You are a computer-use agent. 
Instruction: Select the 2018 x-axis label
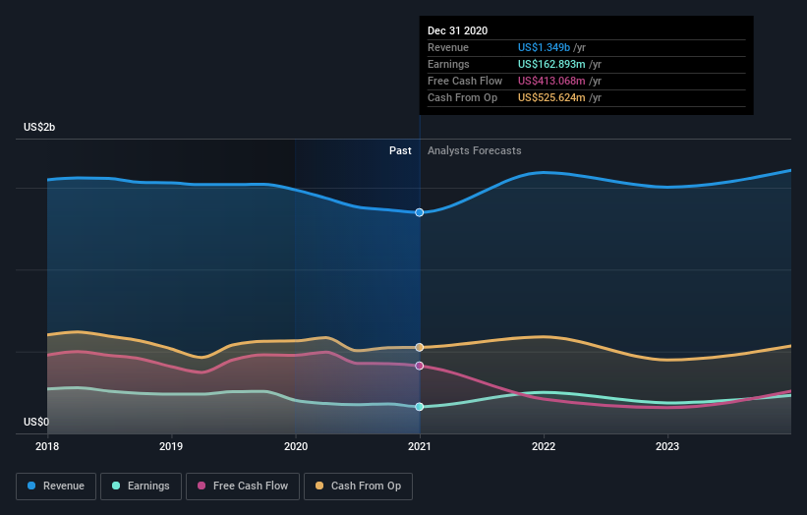tap(47, 446)
